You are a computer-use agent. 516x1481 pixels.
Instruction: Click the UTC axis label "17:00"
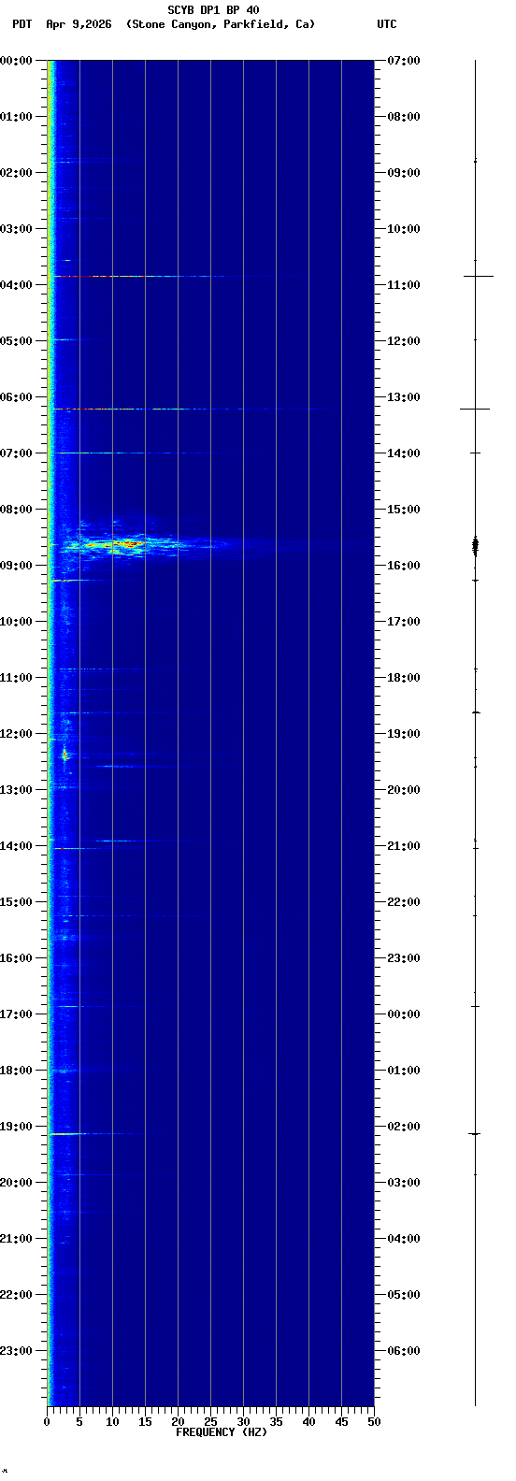[x=404, y=622]
